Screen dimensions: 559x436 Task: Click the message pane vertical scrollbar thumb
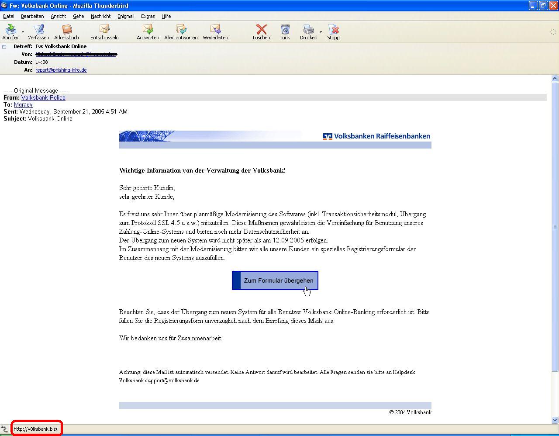[555, 226]
